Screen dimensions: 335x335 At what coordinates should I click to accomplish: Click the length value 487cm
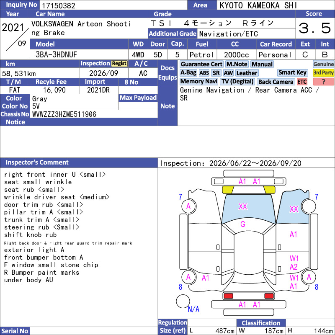(225, 331)
